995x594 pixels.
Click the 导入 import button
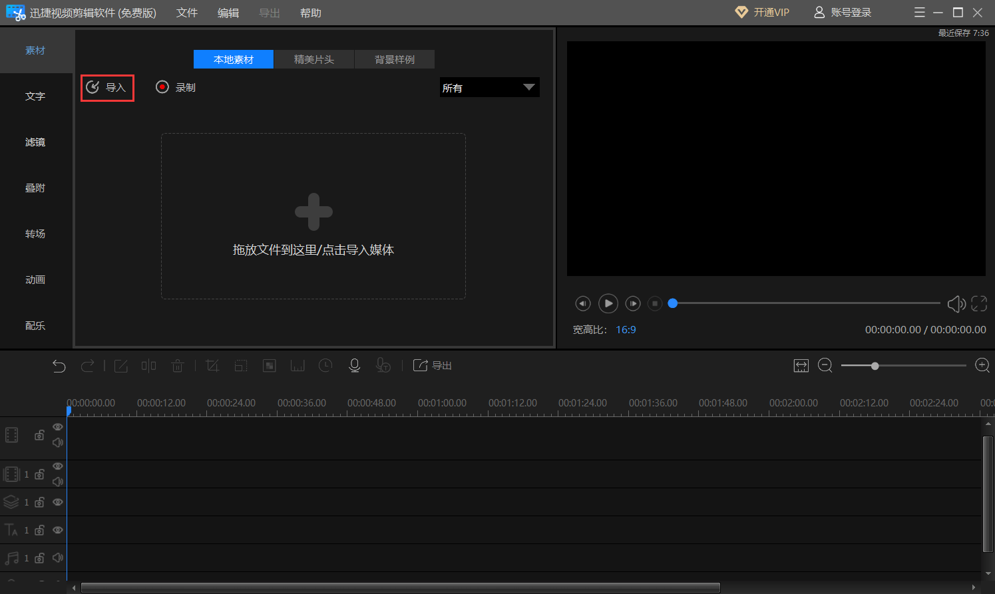click(107, 88)
